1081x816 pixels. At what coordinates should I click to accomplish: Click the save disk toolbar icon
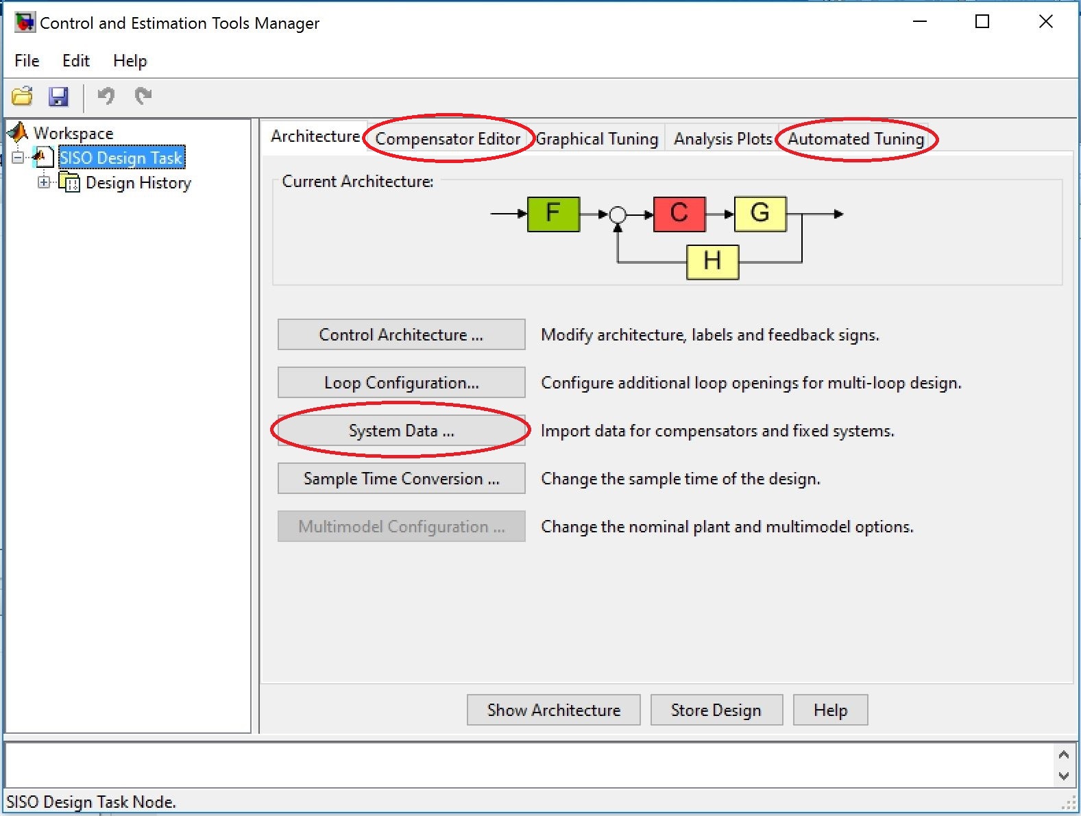point(59,97)
